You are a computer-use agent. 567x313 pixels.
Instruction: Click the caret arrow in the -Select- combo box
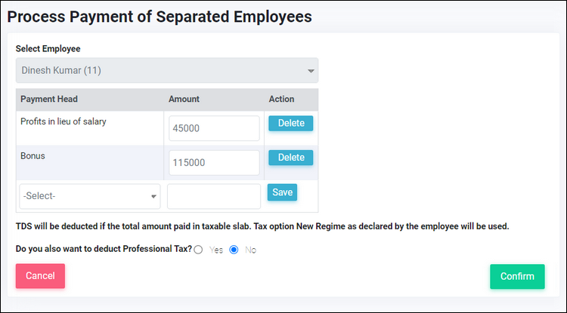[x=153, y=197]
